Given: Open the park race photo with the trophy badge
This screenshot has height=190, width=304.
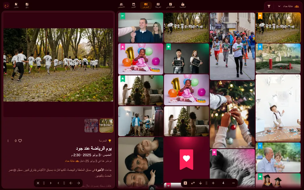Looking at the screenshot, I should [278, 28].
